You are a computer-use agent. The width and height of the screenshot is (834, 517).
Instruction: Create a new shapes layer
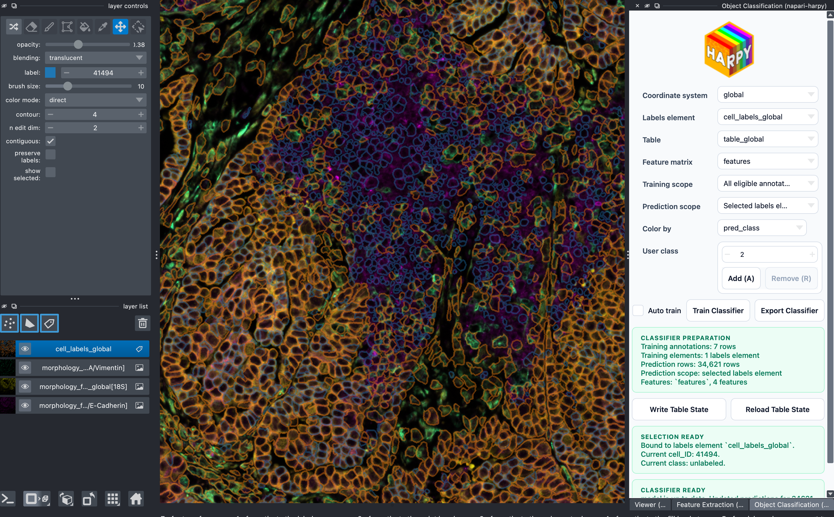[29, 323]
